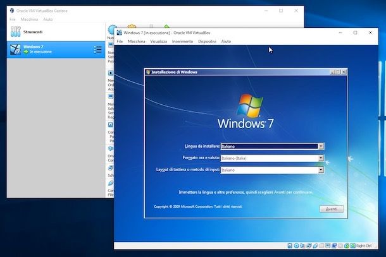Click the Windows 7 VM icon in Manager list
Image resolution: width=386 pixels, height=257 pixels.
pyautogui.click(x=15, y=49)
